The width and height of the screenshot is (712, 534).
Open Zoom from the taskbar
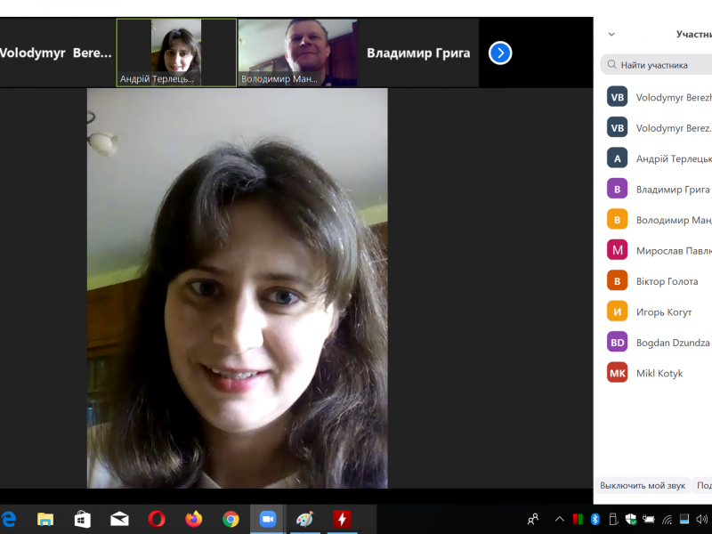click(x=267, y=519)
